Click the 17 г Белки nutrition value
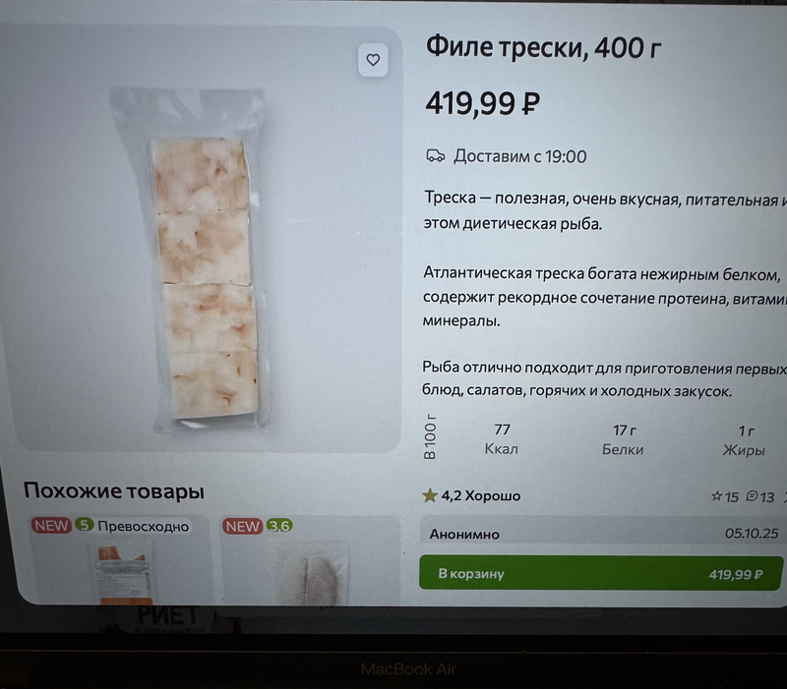The height and width of the screenshot is (689, 787). coord(623,439)
